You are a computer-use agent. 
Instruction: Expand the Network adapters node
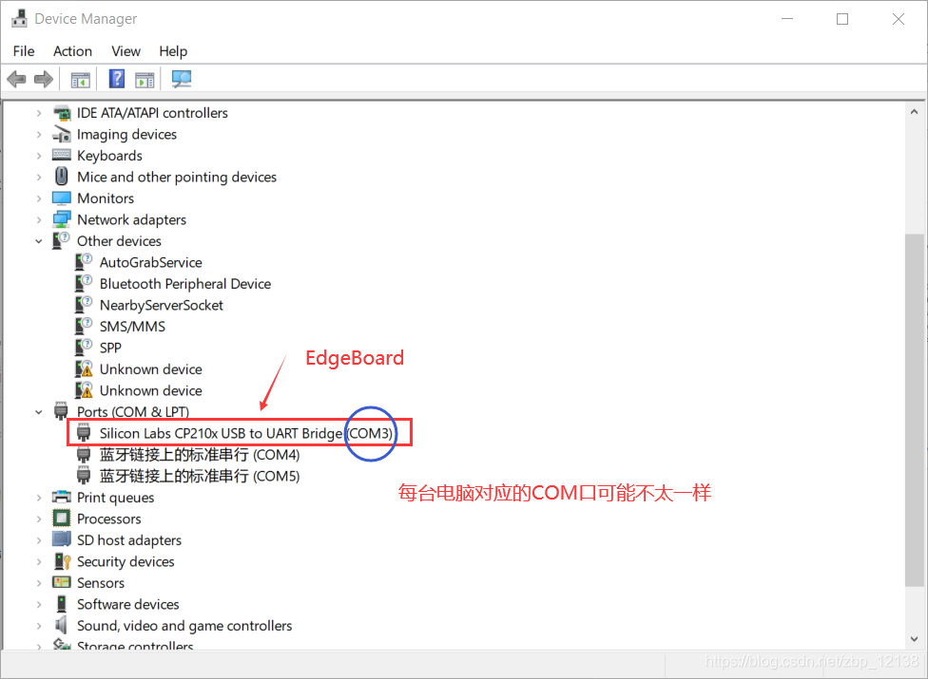[x=39, y=219]
